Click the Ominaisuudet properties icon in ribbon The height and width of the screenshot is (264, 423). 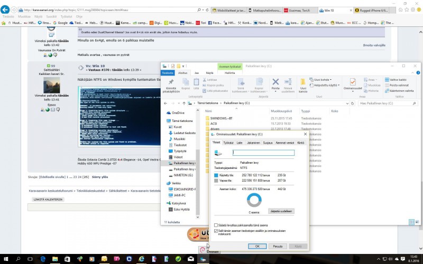pos(353,81)
